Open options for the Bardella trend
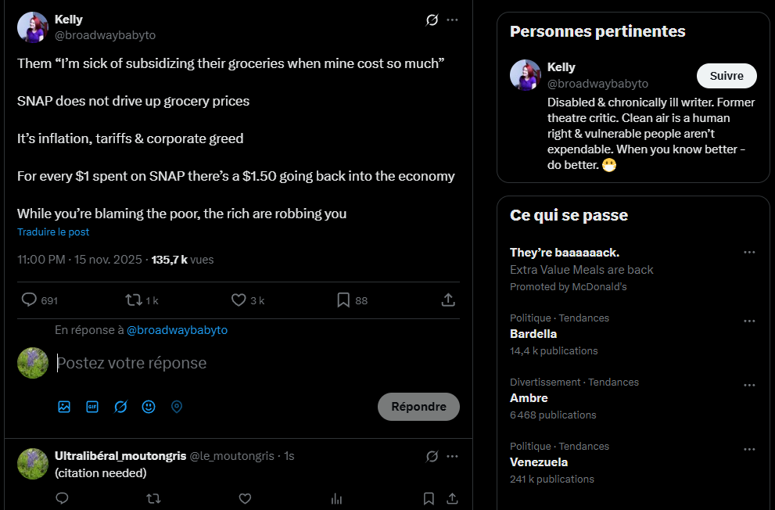 749,321
